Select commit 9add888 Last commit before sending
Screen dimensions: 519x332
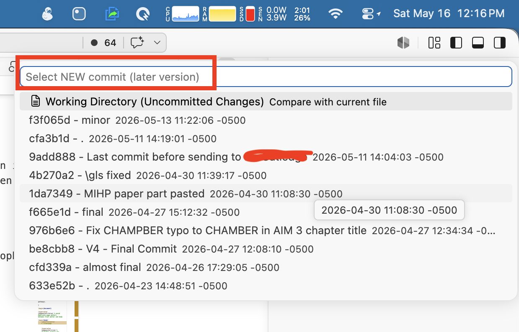click(x=266, y=157)
